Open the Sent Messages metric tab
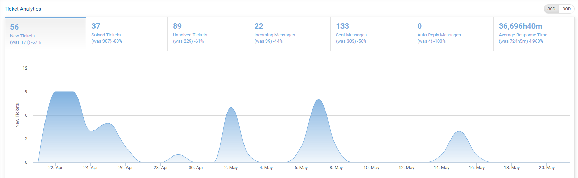This screenshot has width=578, height=178. click(x=371, y=34)
